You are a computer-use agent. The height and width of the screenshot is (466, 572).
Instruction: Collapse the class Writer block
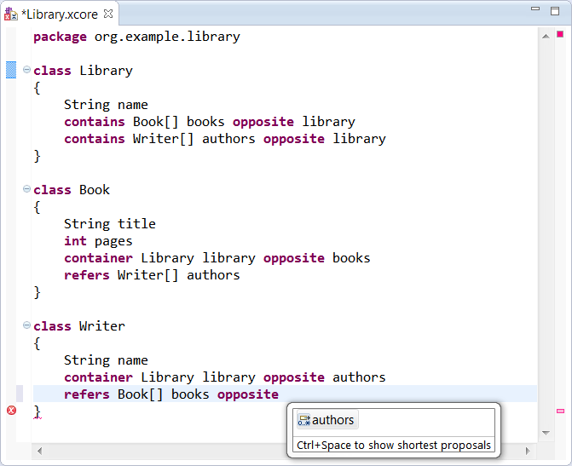tap(26, 325)
